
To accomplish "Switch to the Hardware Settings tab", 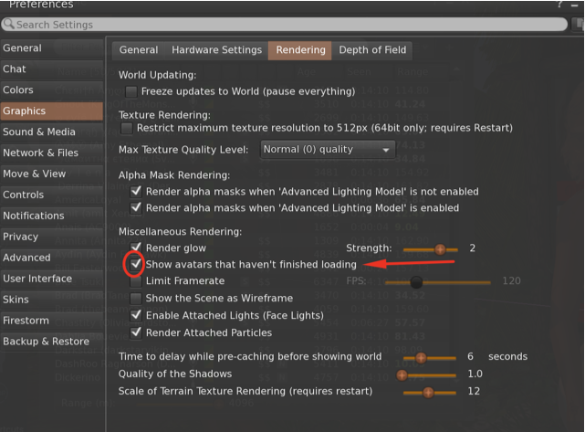I will coord(216,50).
